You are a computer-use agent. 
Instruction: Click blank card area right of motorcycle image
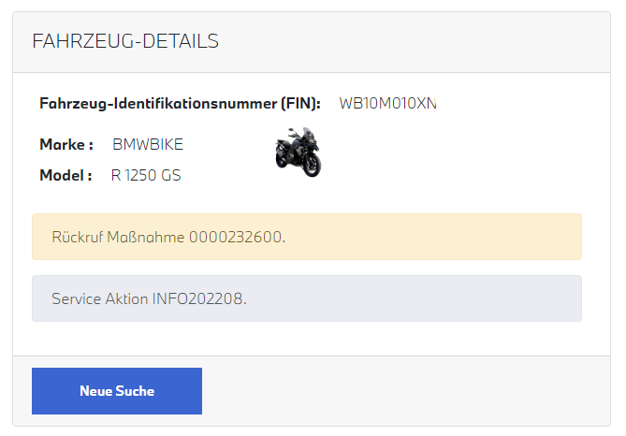(x=449, y=154)
